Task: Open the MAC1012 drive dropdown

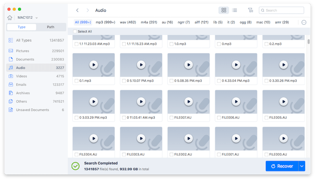Action: (x=28, y=18)
